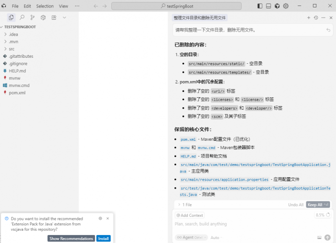Toggle the bottom panel layout button
The image size is (336, 243).
point(269,6)
